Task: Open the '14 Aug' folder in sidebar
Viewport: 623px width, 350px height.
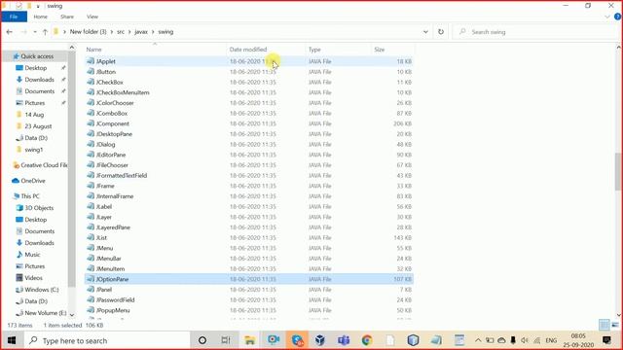Action: click(34, 115)
